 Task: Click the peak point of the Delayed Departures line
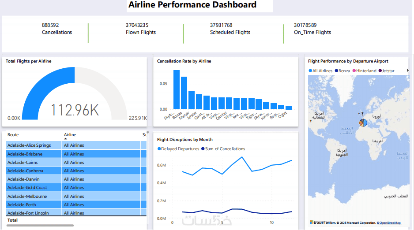[x=242, y=157]
